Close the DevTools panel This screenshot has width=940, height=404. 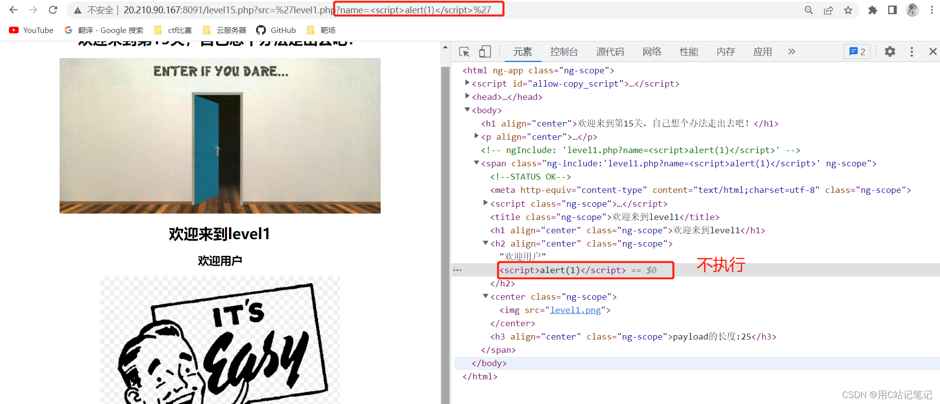[x=933, y=51]
